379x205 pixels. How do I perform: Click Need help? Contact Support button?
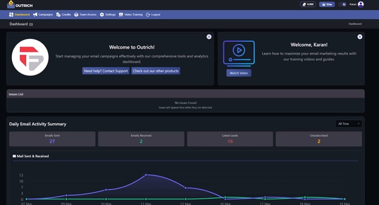[x=106, y=71]
